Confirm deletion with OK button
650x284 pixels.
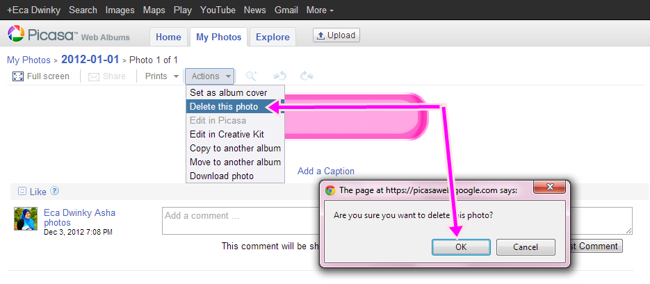pos(461,247)
